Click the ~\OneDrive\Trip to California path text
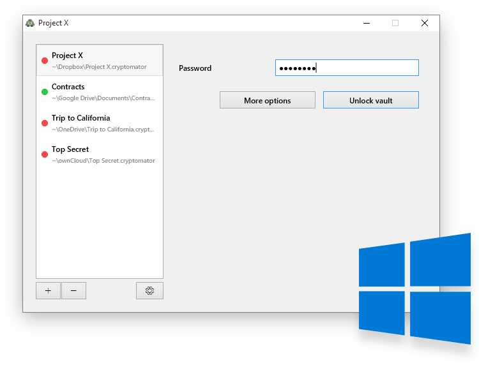 [103, 130]
